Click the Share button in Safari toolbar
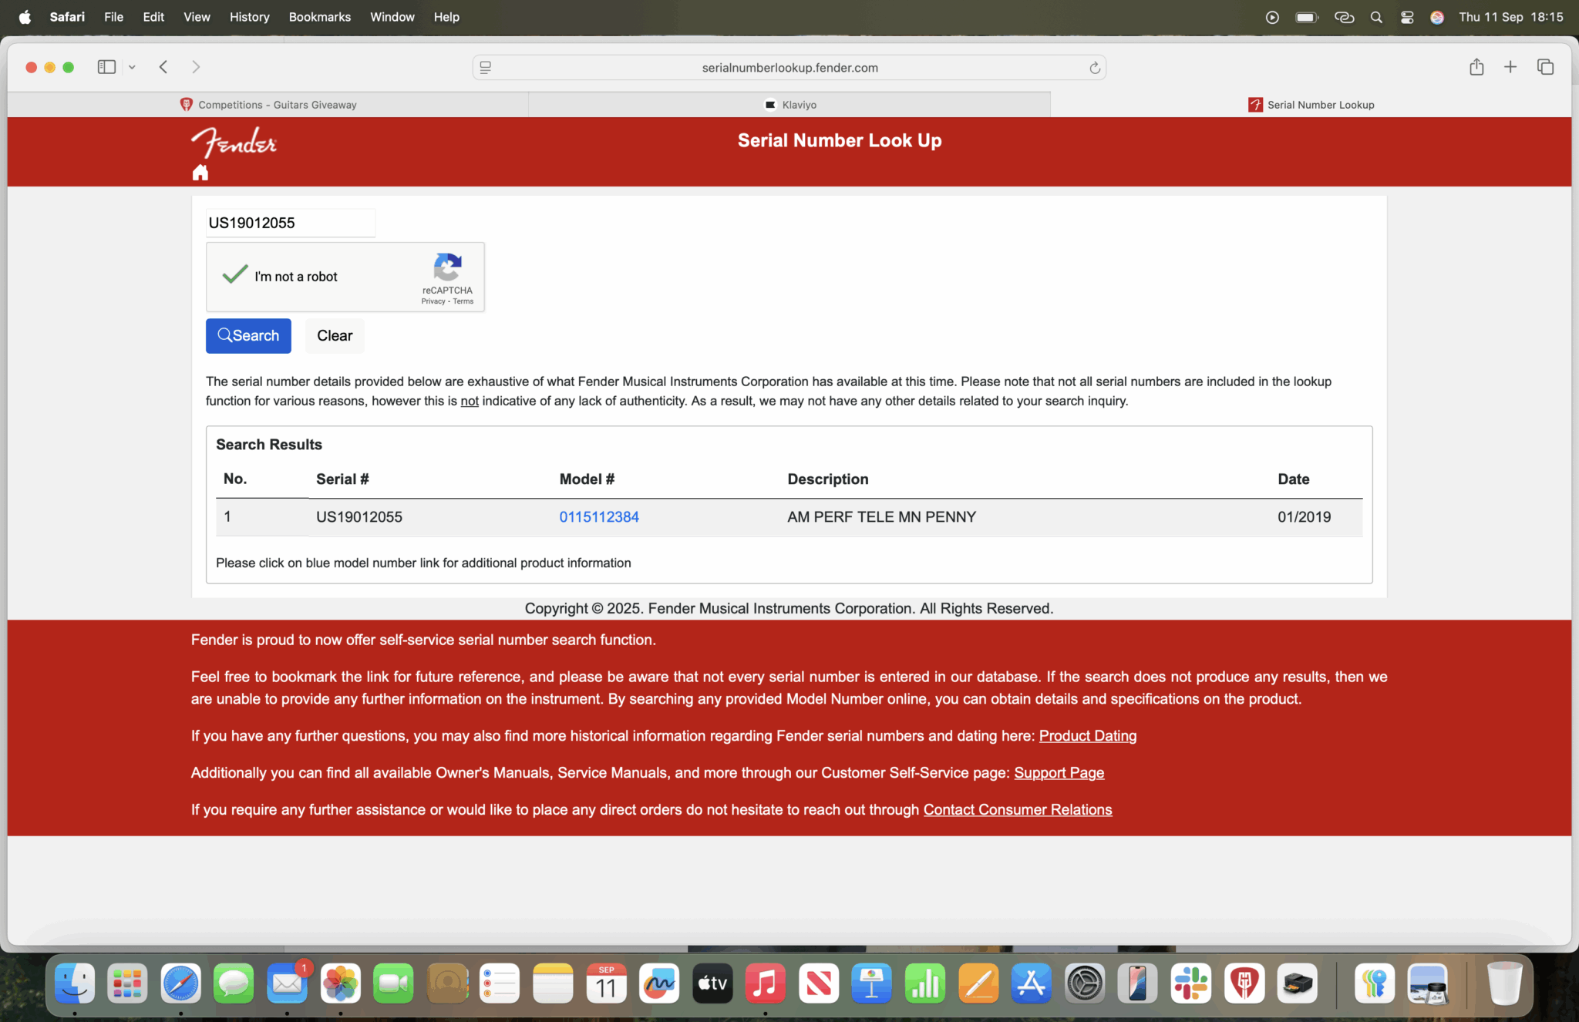This screenshot has width=1579, height=1022. pos(1476,67)
